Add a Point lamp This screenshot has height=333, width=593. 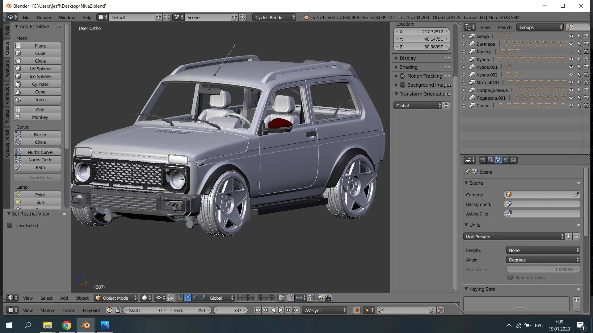click(37, 195)
